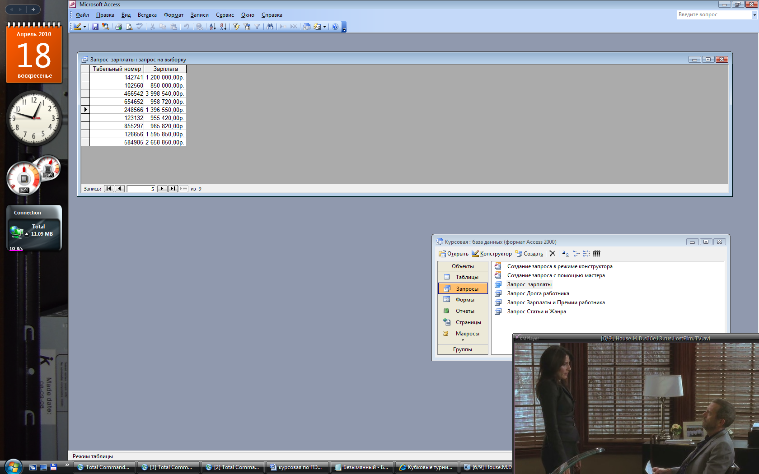759x474 pixels.
Task: Click the Delete Record toolbar icon
Action: [x=294, y=27]
